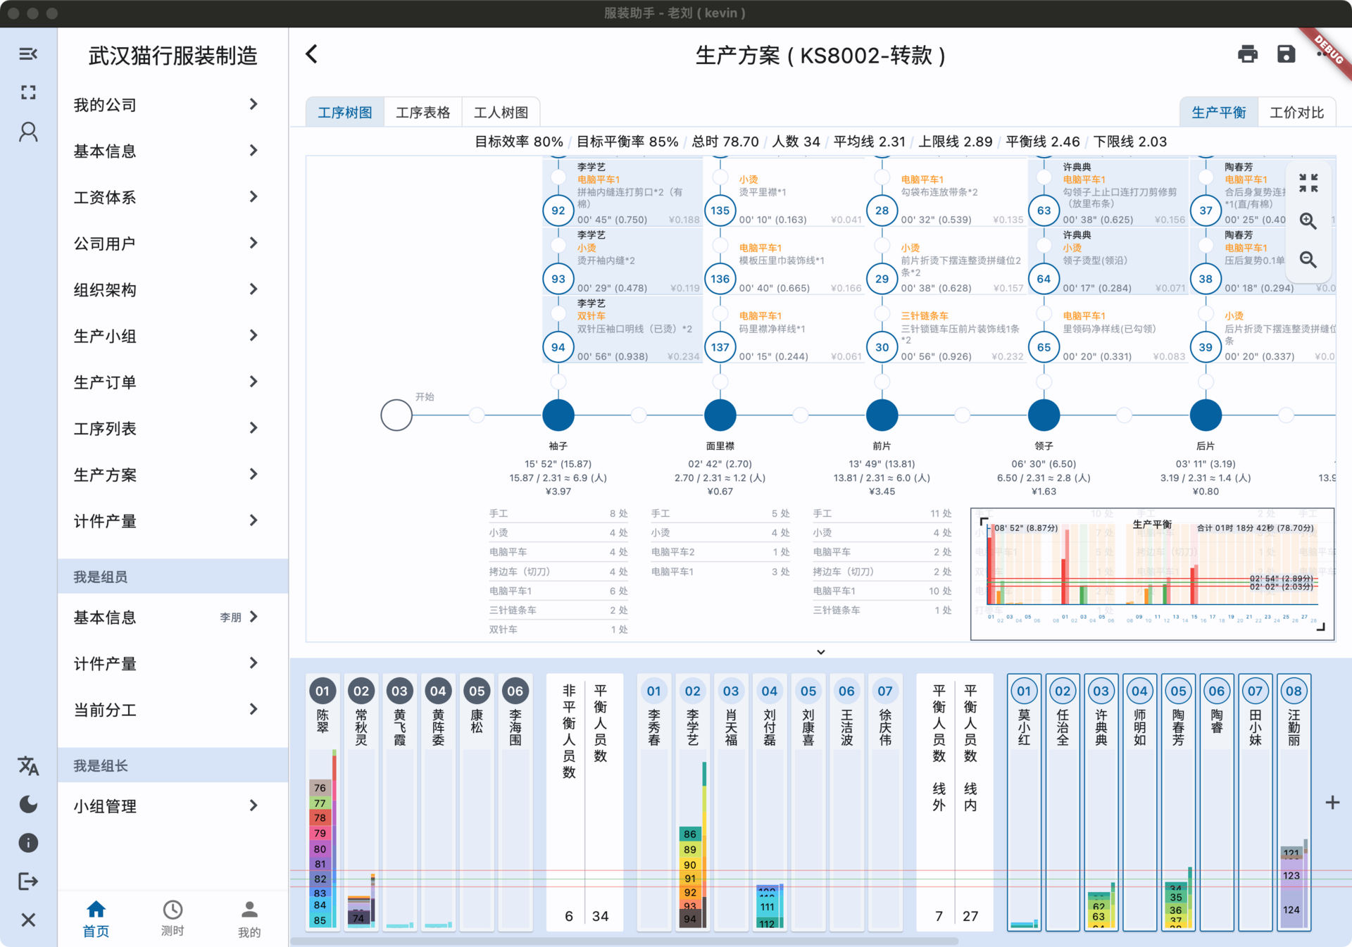This screenshot has width=1352, height=947.
Task: Open process step 137
Action: click(x=720, y=347)
